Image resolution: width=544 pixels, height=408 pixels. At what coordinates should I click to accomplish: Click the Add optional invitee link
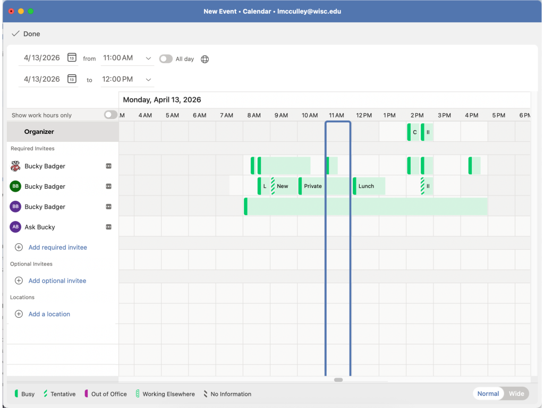coord(57,281)
